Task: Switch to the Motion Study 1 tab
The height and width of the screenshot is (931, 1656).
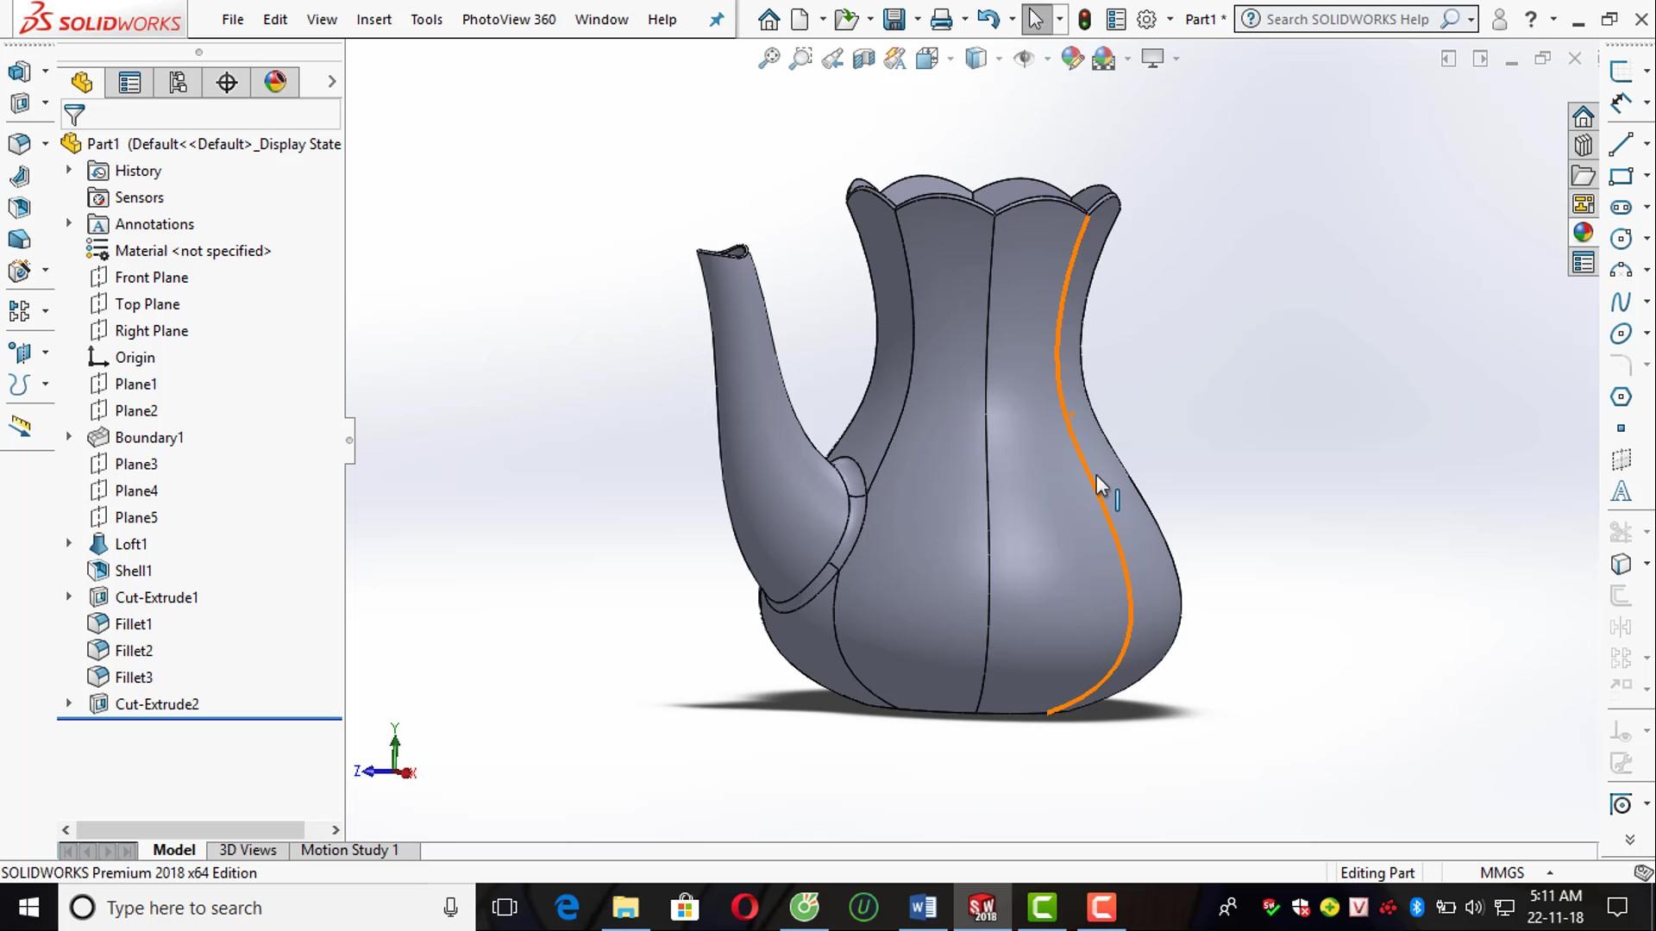Action: click(x=349, y=850)
